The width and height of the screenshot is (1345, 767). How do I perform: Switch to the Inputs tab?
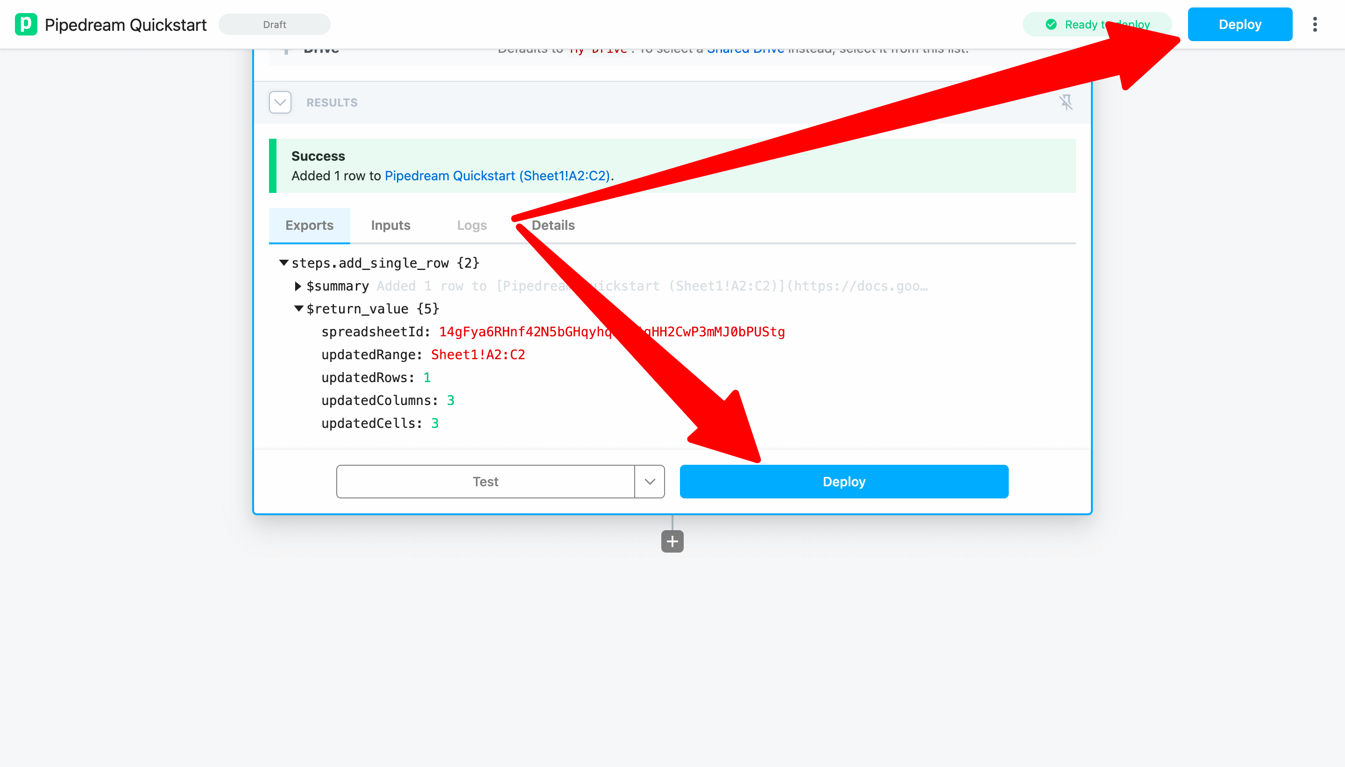click(x=390, y=226)
